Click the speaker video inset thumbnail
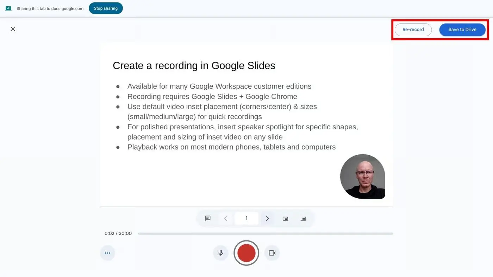The width and height of the screenshot is (493, 277). click(x=363, y=176)
